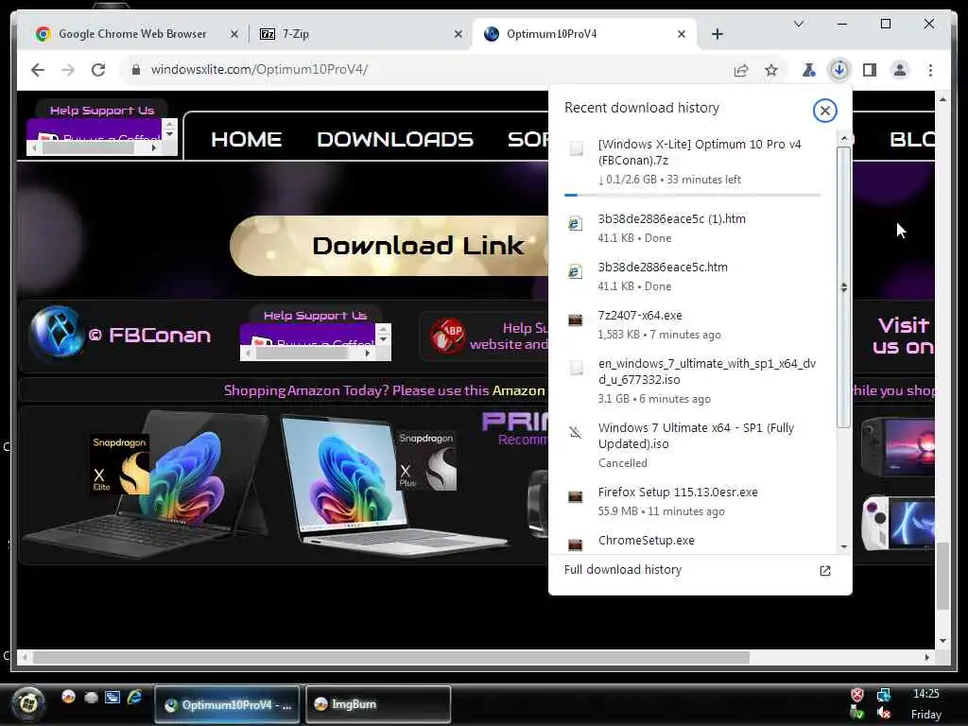968x726 pixels.
Task: Open full download history external icon
Action: 824,570
